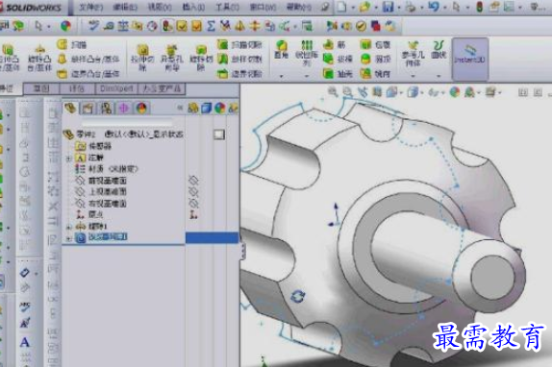Open the 窗口 (Window) menu
This screenshot has width=552, height=367.
[x=263, y=7]
